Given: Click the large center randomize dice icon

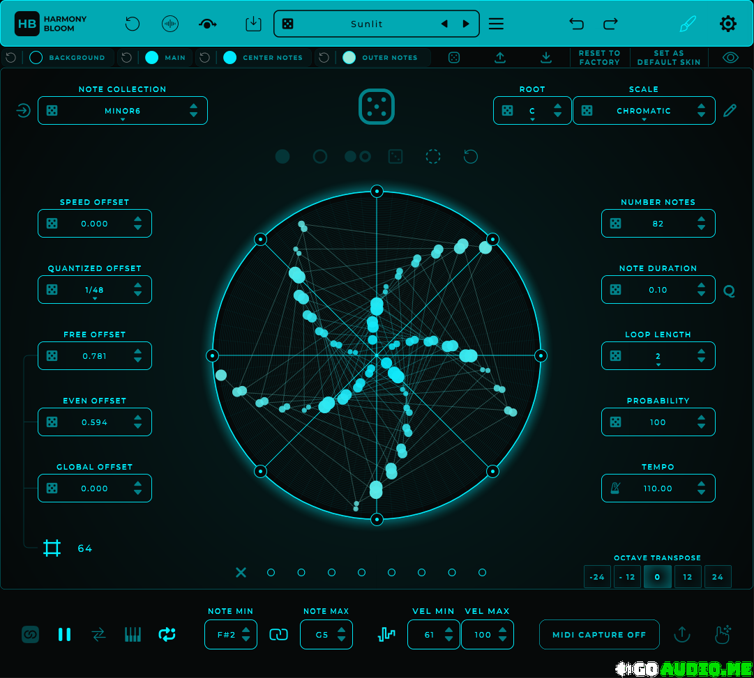Looking at the screenshot, I should pyautogui.click(x=377, y=107).
